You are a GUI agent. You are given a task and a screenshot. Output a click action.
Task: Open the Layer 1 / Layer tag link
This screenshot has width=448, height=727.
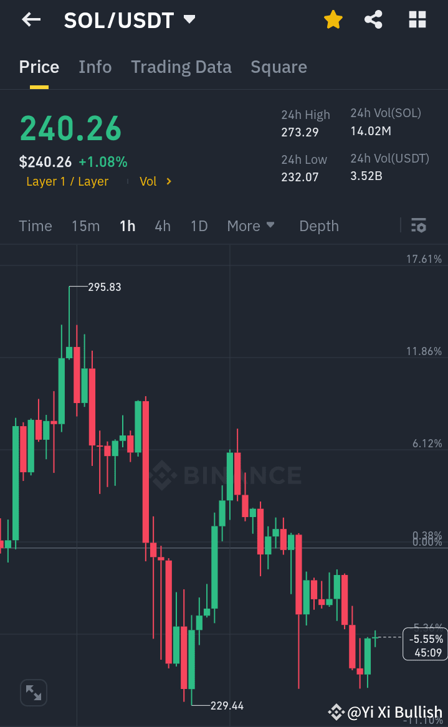click(x=67, y=181)
